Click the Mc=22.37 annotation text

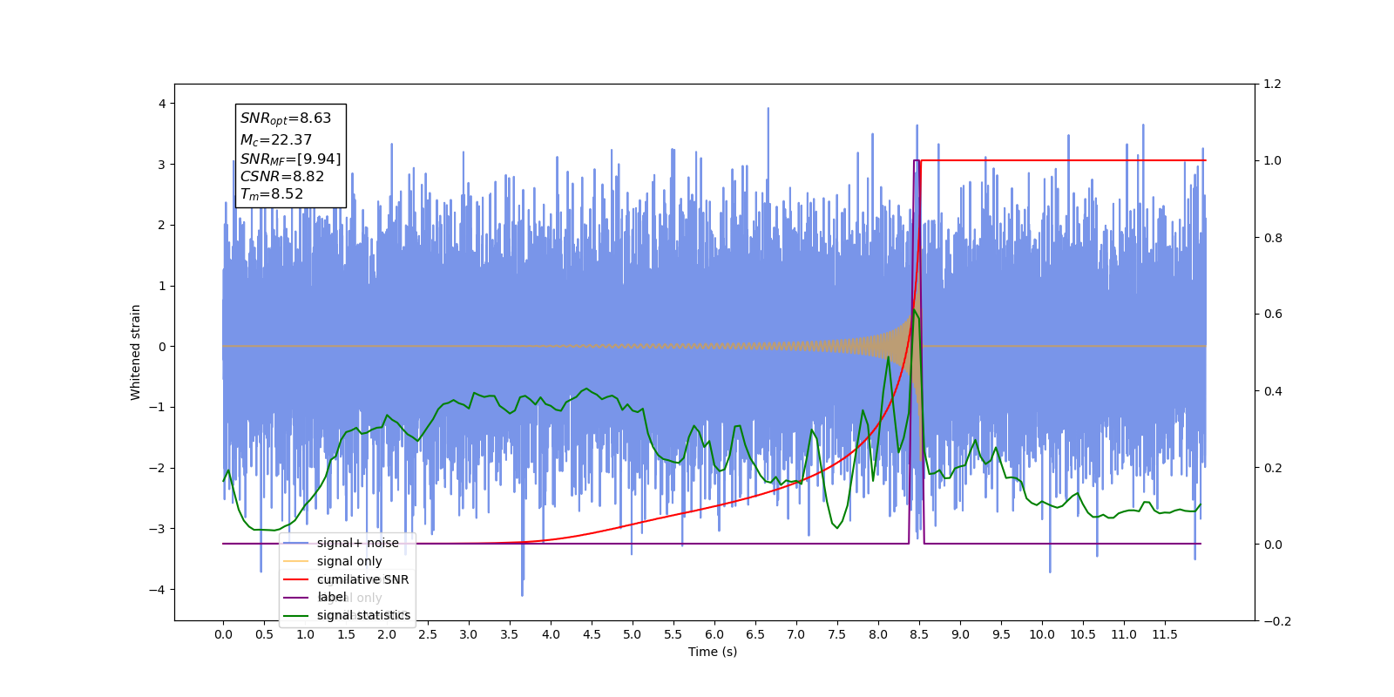click(276, 139)
